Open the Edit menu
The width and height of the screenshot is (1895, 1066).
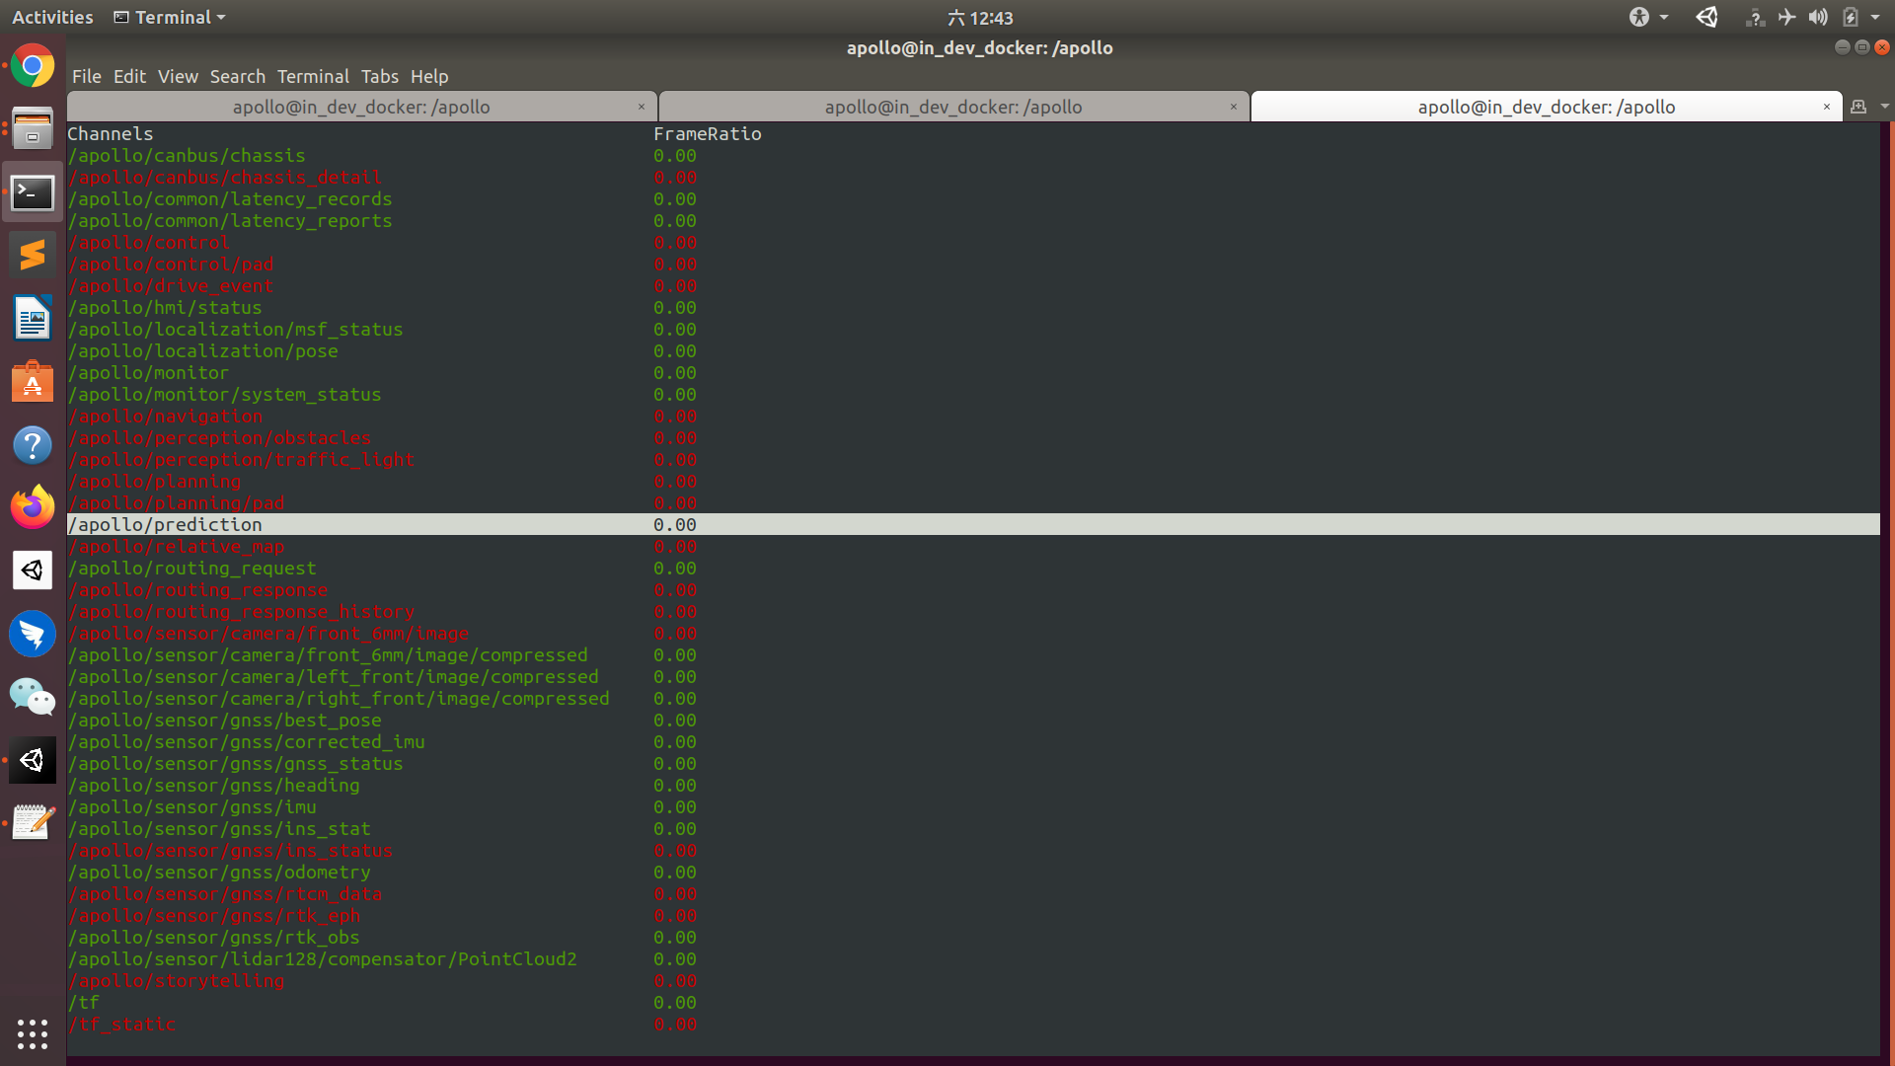[129, 76]
